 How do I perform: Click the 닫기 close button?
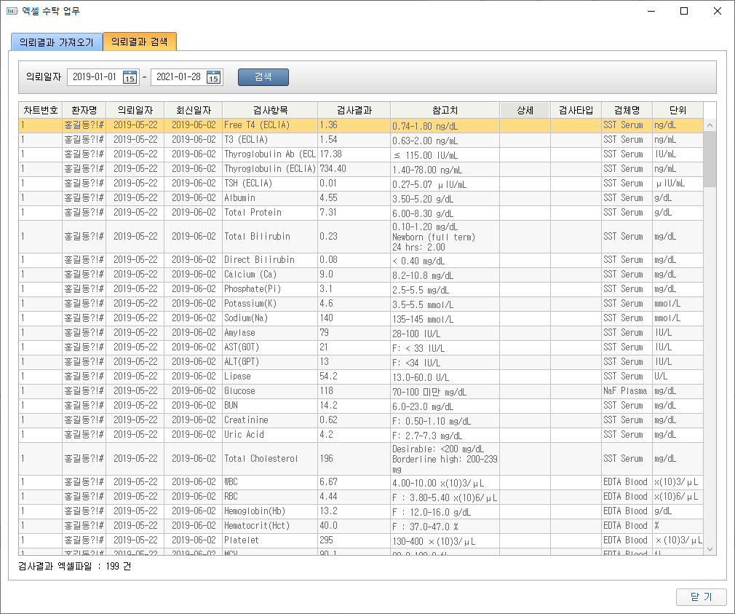pyautogui.click(x=702, y=597)
